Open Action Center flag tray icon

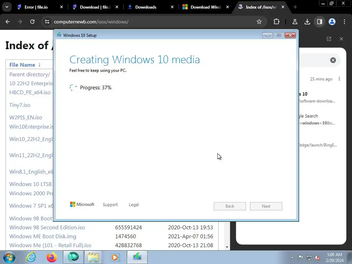pos(300,257)
